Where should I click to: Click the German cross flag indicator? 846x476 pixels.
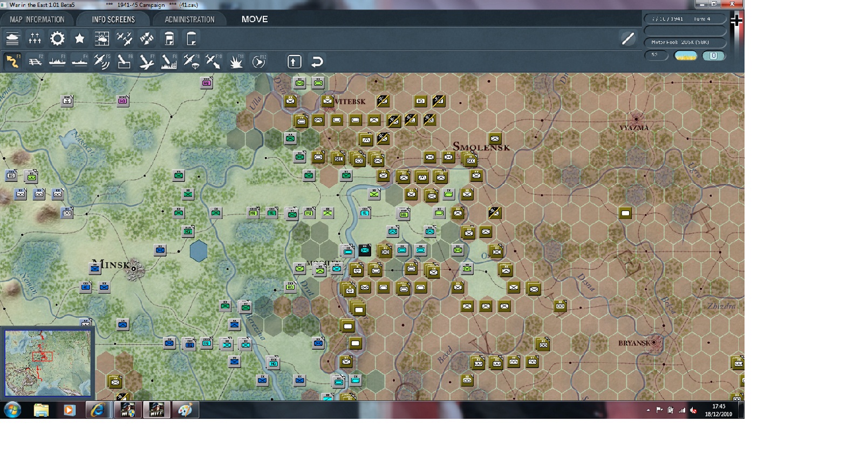tap(736, 21)
